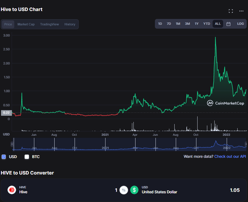Image resolution: width=248 pixels, height=202 pixels.
Task: Click the swap currencies icon in converter
Action: 124,190
